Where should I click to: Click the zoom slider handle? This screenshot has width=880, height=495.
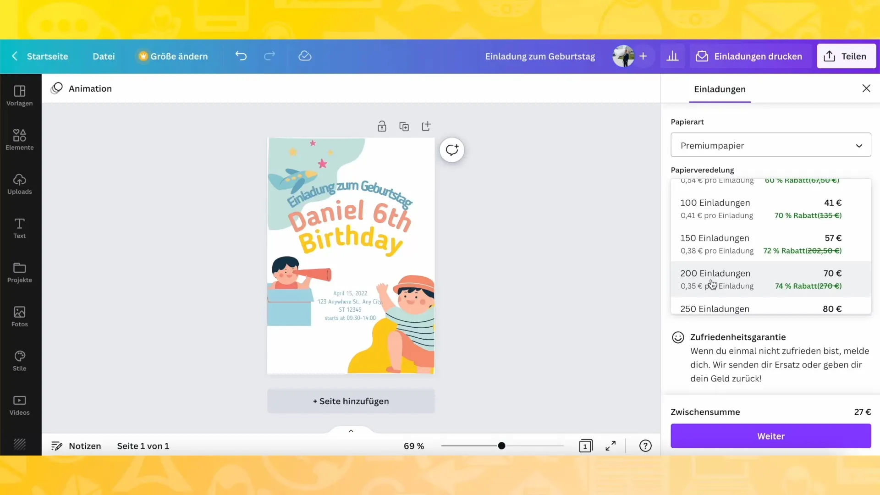(501, 445)
